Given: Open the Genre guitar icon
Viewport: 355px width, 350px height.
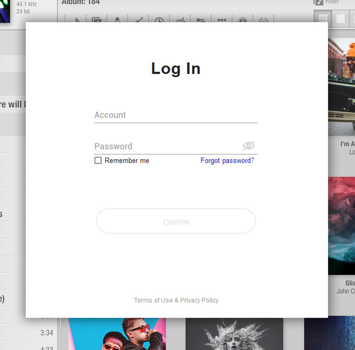Looking at the screenshot, I should pos(138,20).
